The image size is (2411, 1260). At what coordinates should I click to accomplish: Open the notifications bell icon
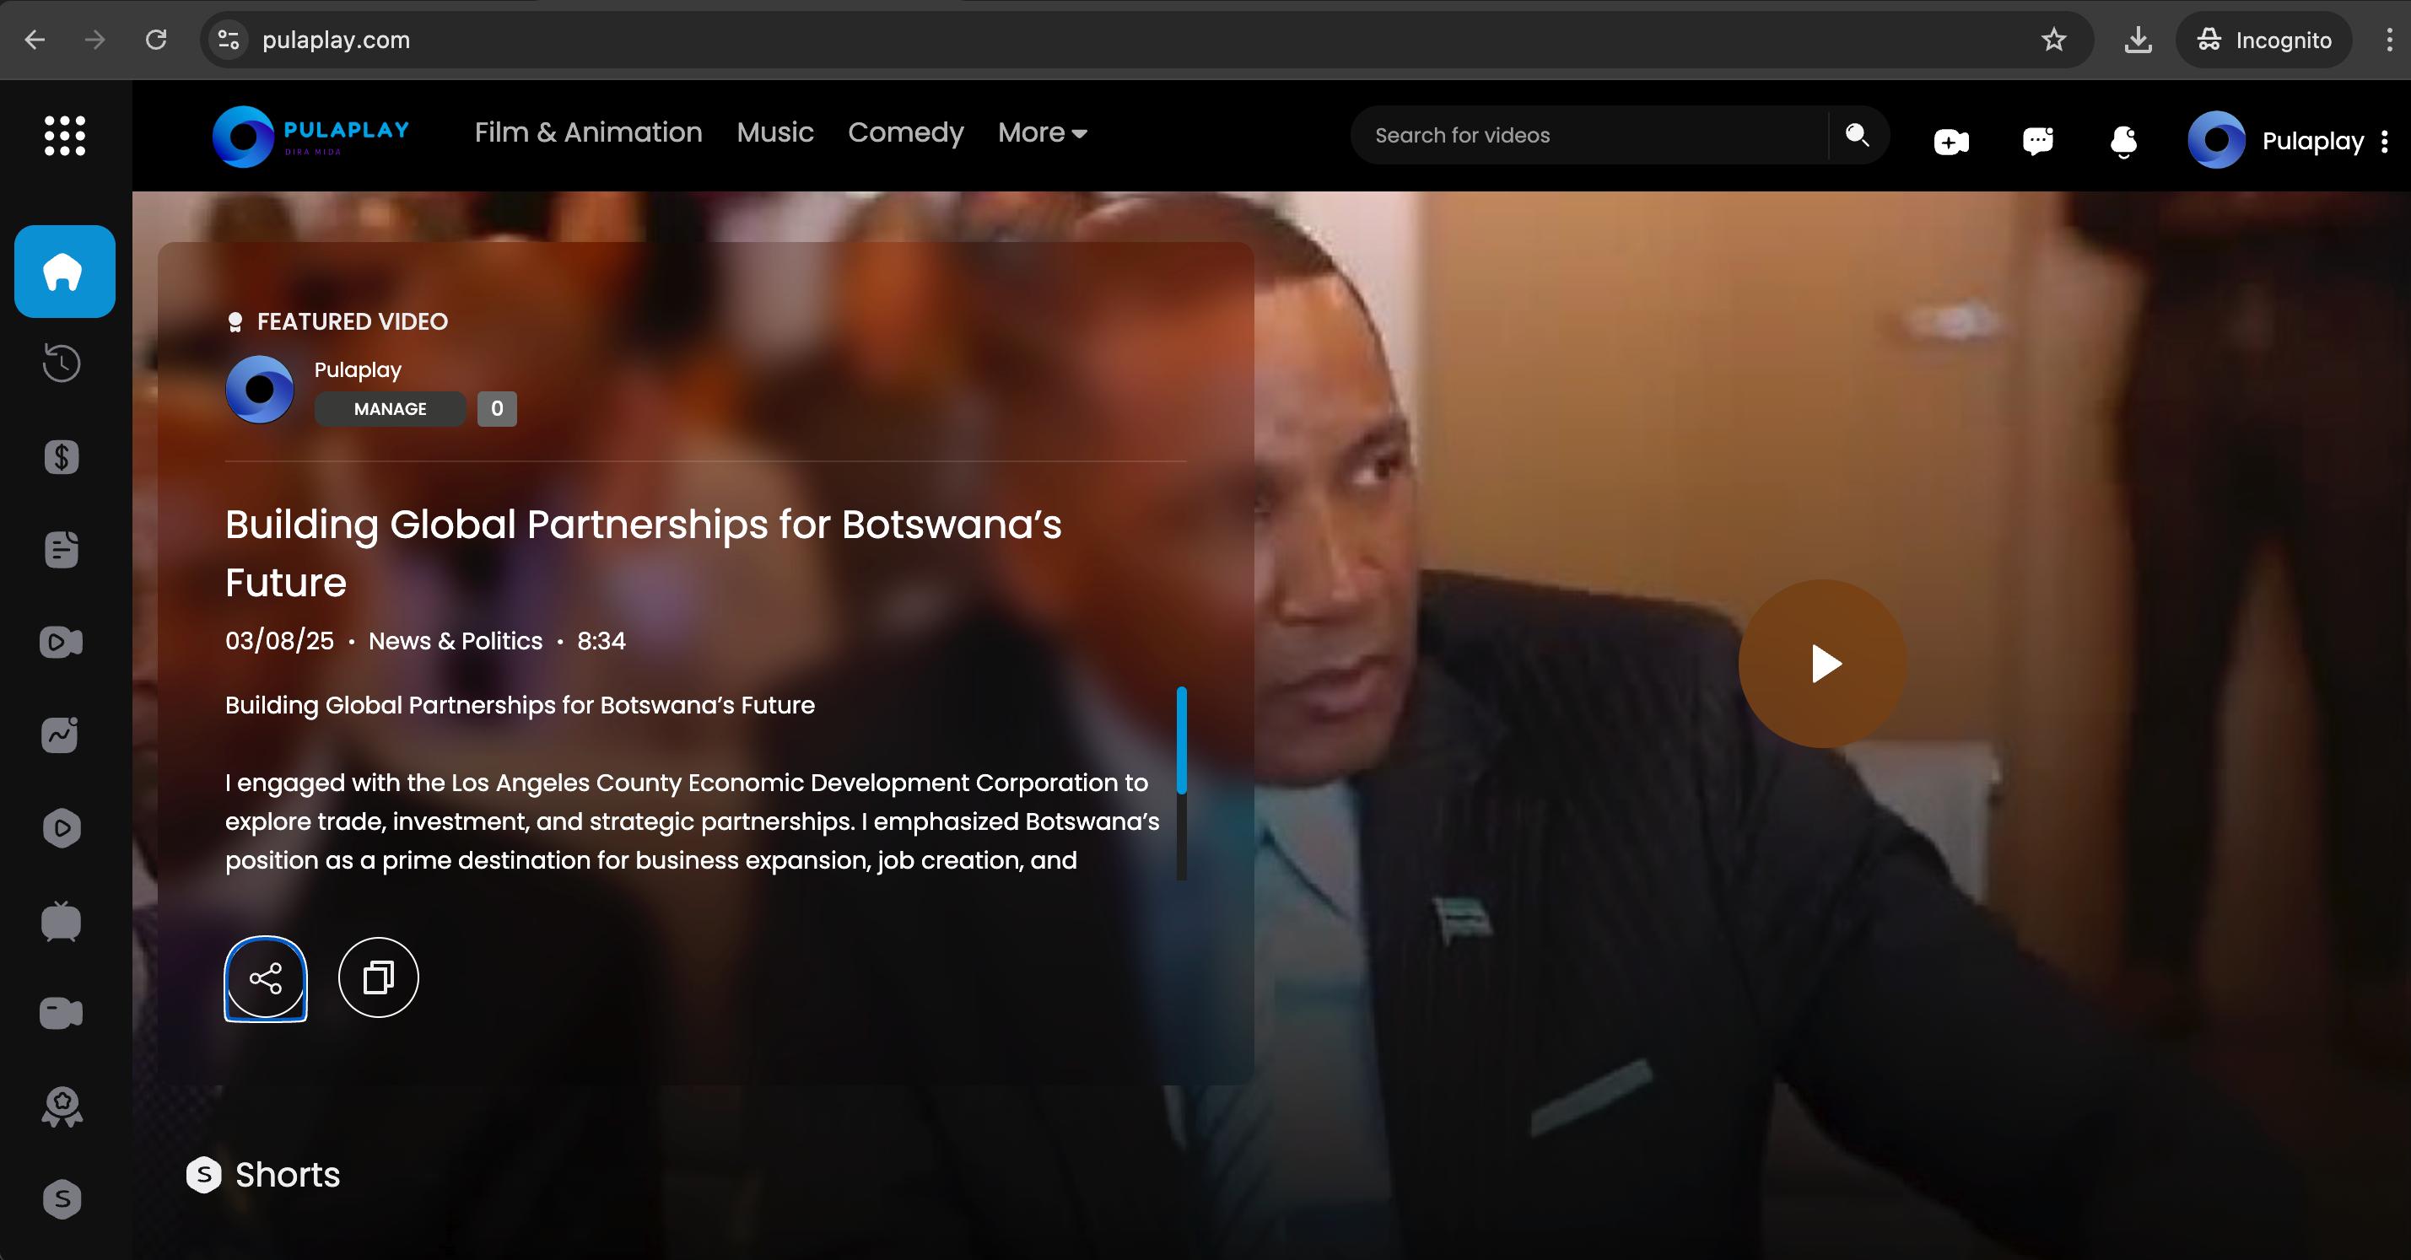point(2123,141)
